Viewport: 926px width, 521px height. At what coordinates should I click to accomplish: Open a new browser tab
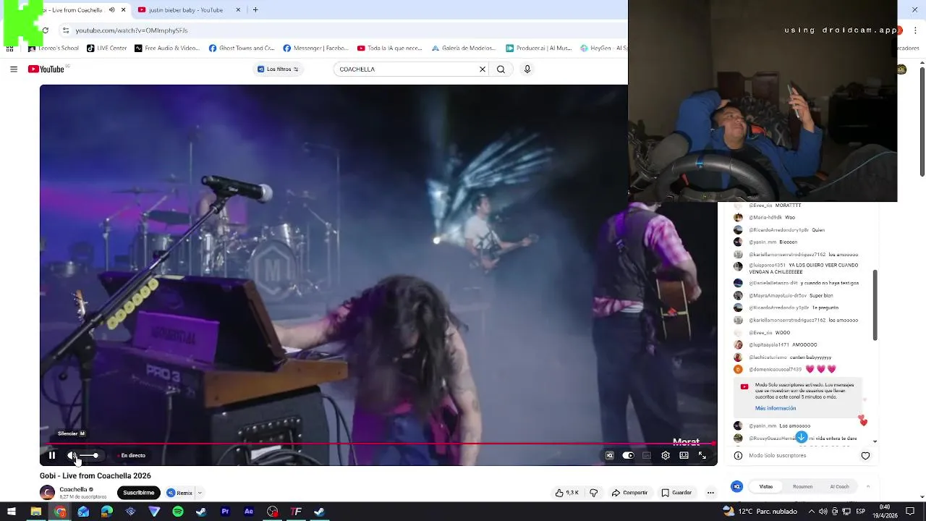tap(255, 10)
